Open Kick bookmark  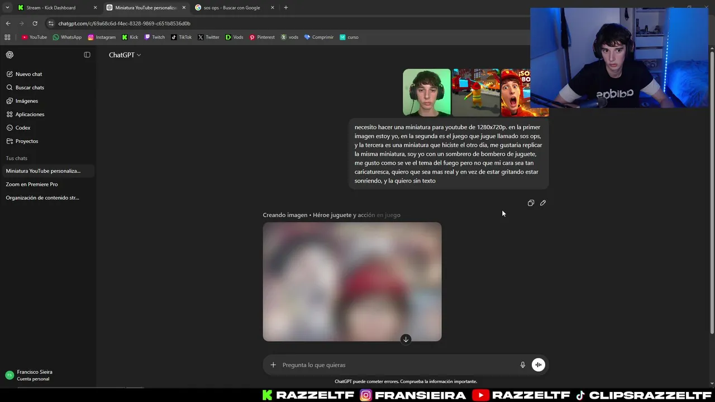pyautogui.click(x=130, y=37)
